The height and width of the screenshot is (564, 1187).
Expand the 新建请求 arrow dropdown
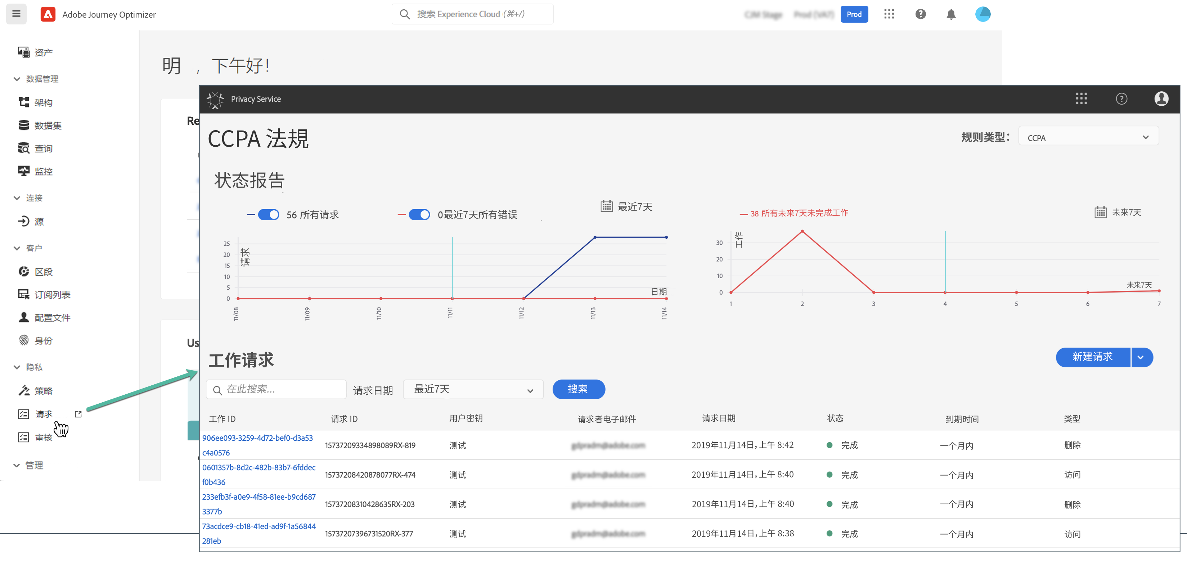coord(1141,357)
